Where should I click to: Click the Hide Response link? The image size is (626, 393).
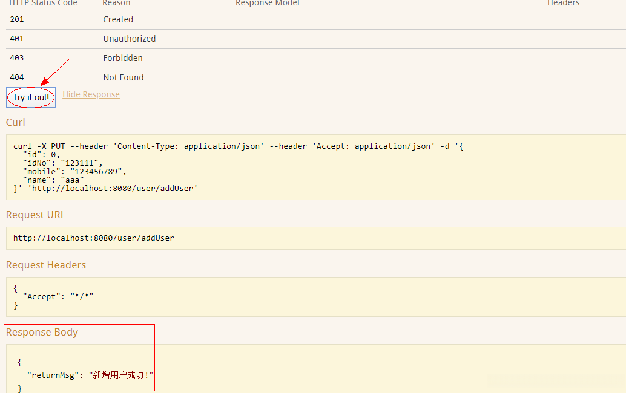tap(91, 94)
